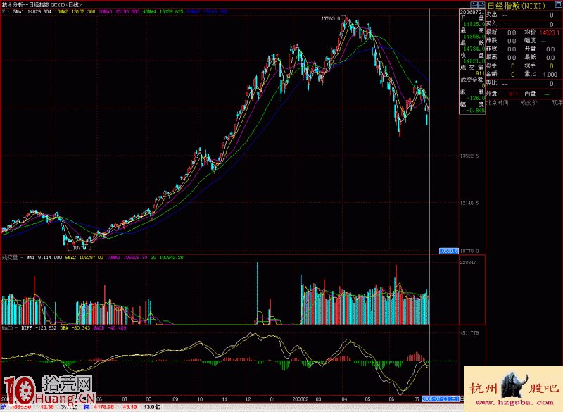The width and height of the screenshot is (563, 412).
Task: Click the left arrow icon above the chart
Action: (x=474, y=5)
